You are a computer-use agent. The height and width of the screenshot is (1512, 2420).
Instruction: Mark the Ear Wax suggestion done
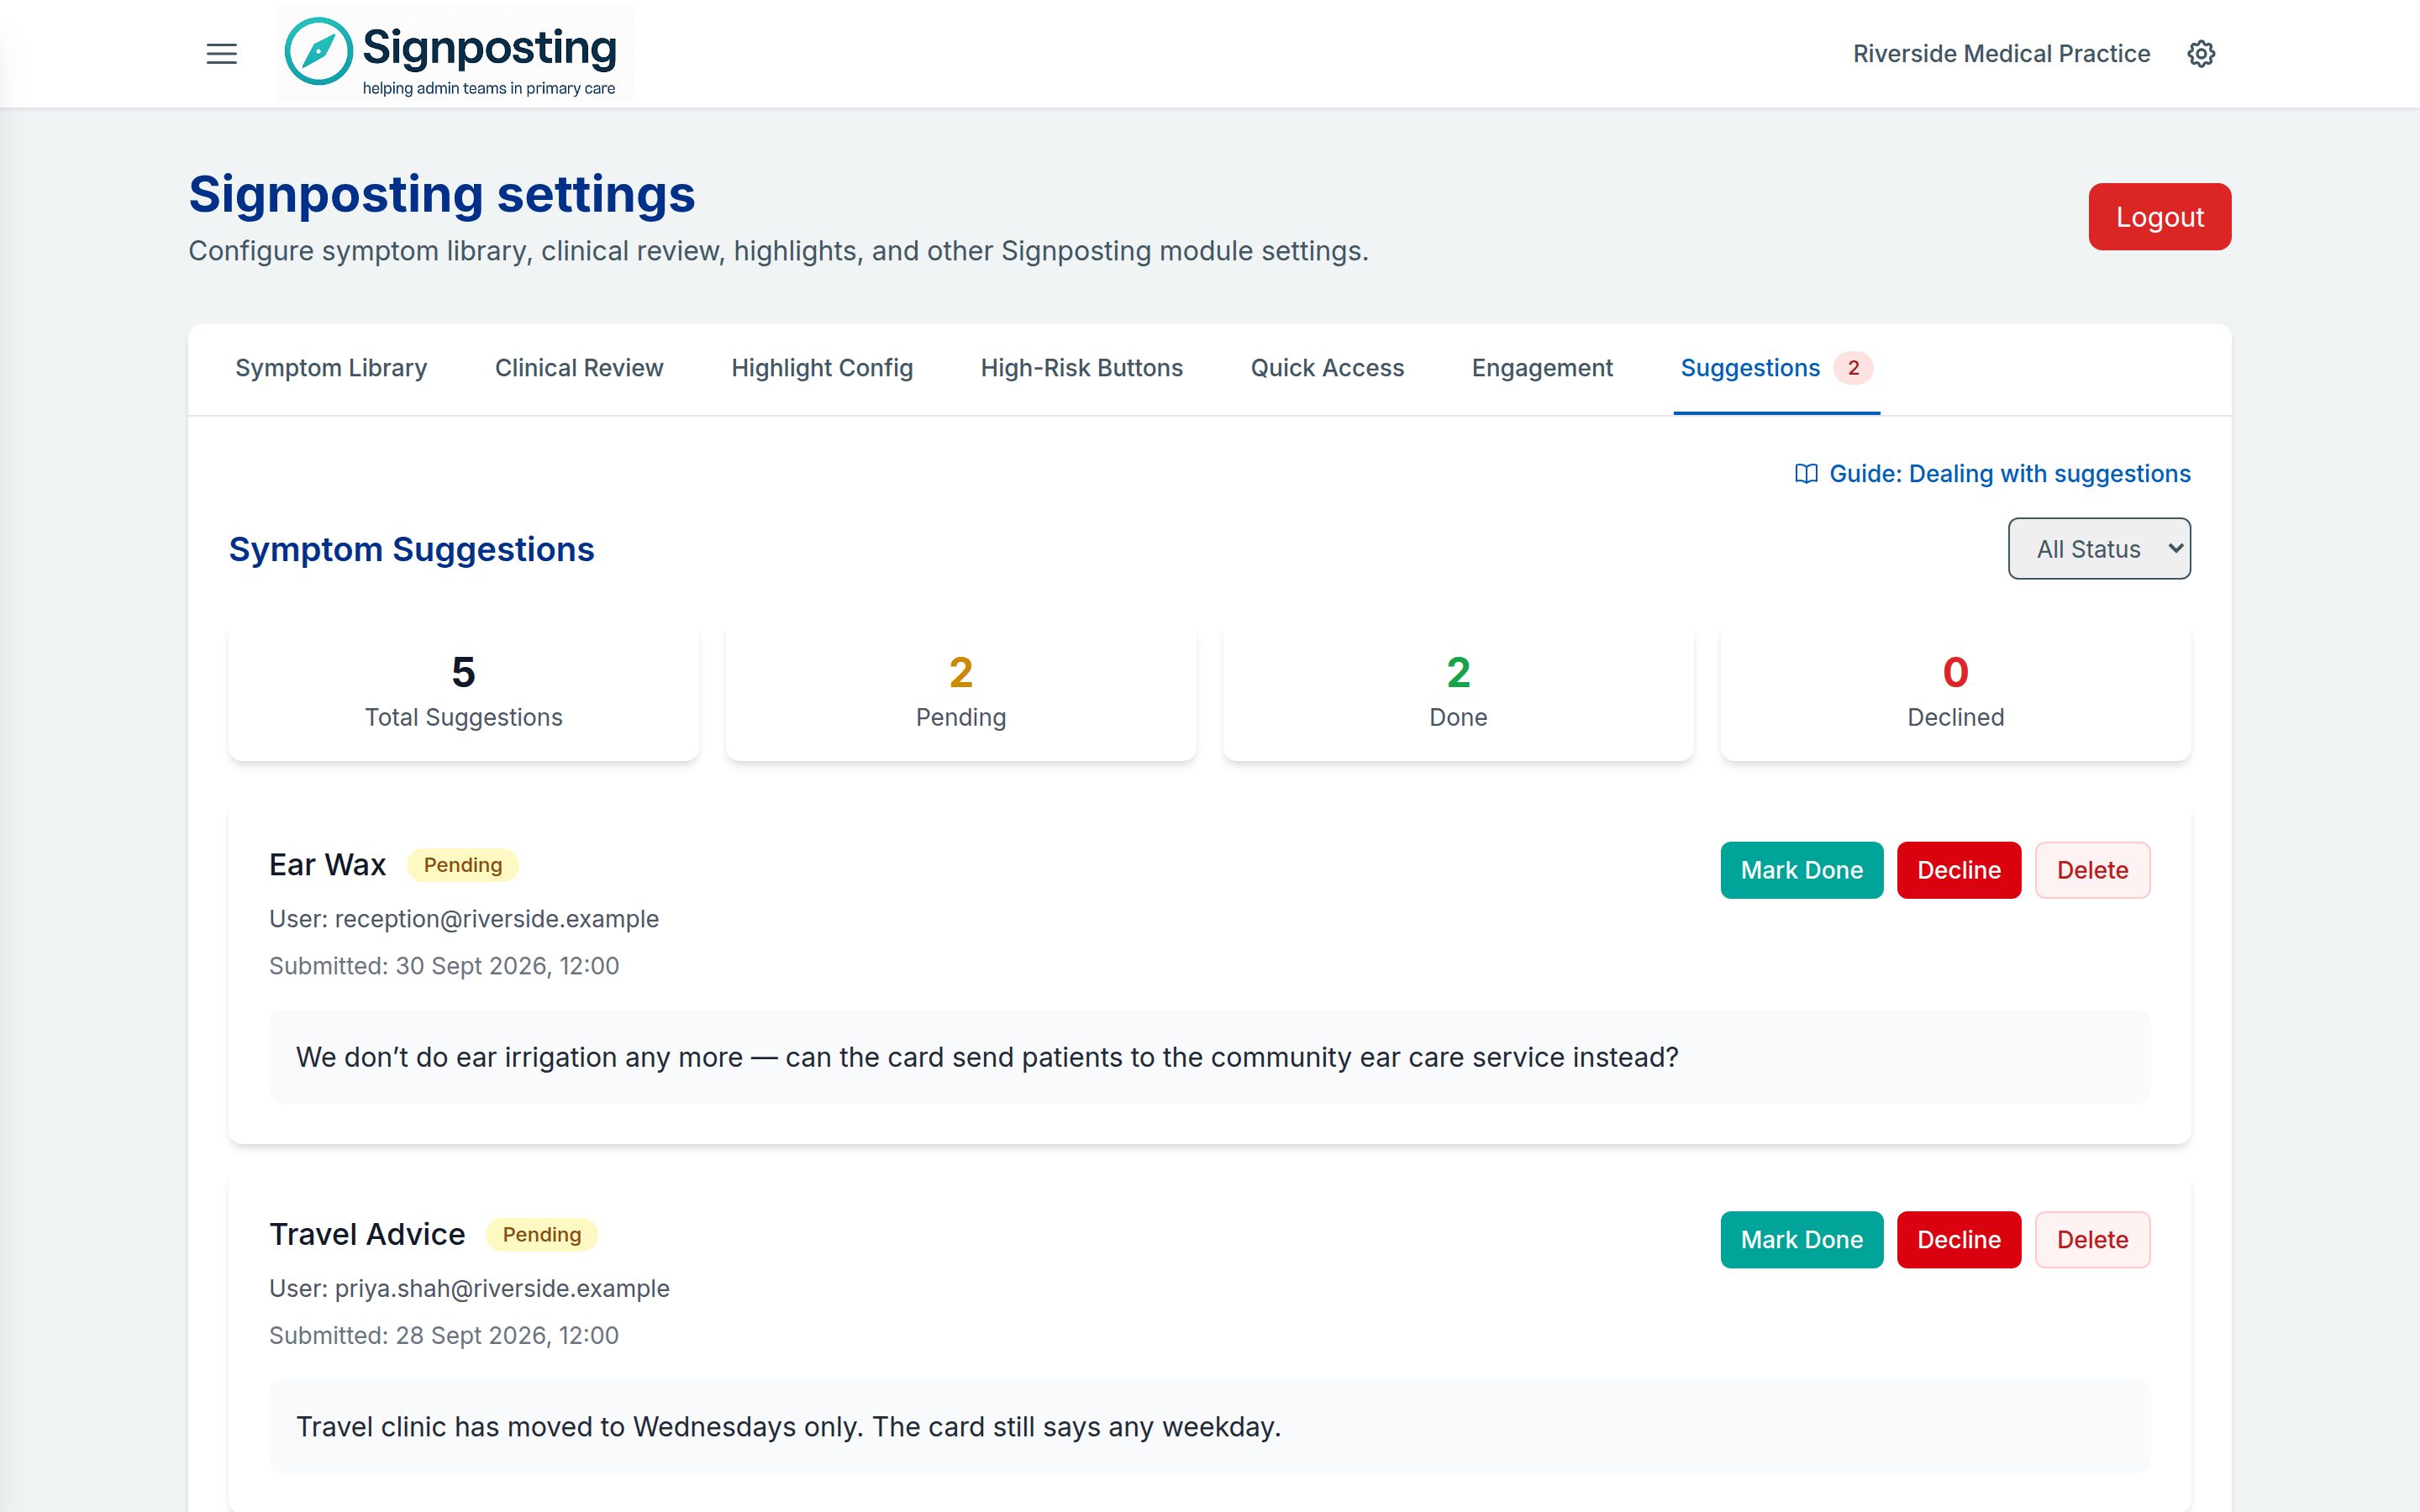(1801, 870)
